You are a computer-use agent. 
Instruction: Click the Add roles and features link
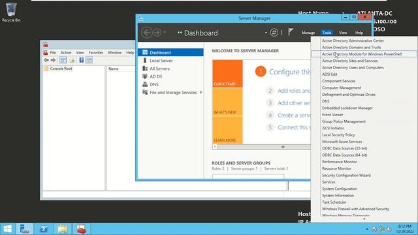[x=294, y=91]
